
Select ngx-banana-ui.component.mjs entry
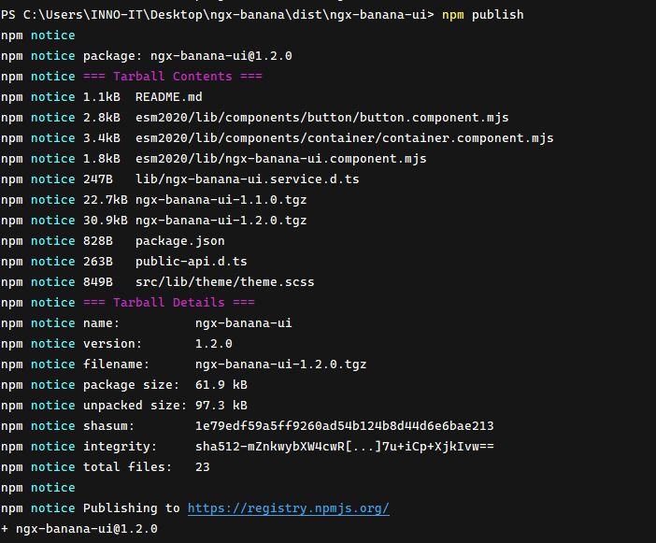click(280, 159)
